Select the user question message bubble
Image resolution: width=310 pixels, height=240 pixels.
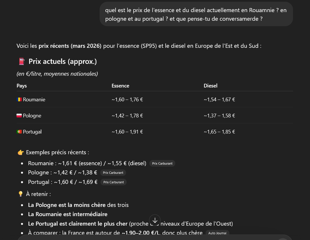tap(196, 14)
